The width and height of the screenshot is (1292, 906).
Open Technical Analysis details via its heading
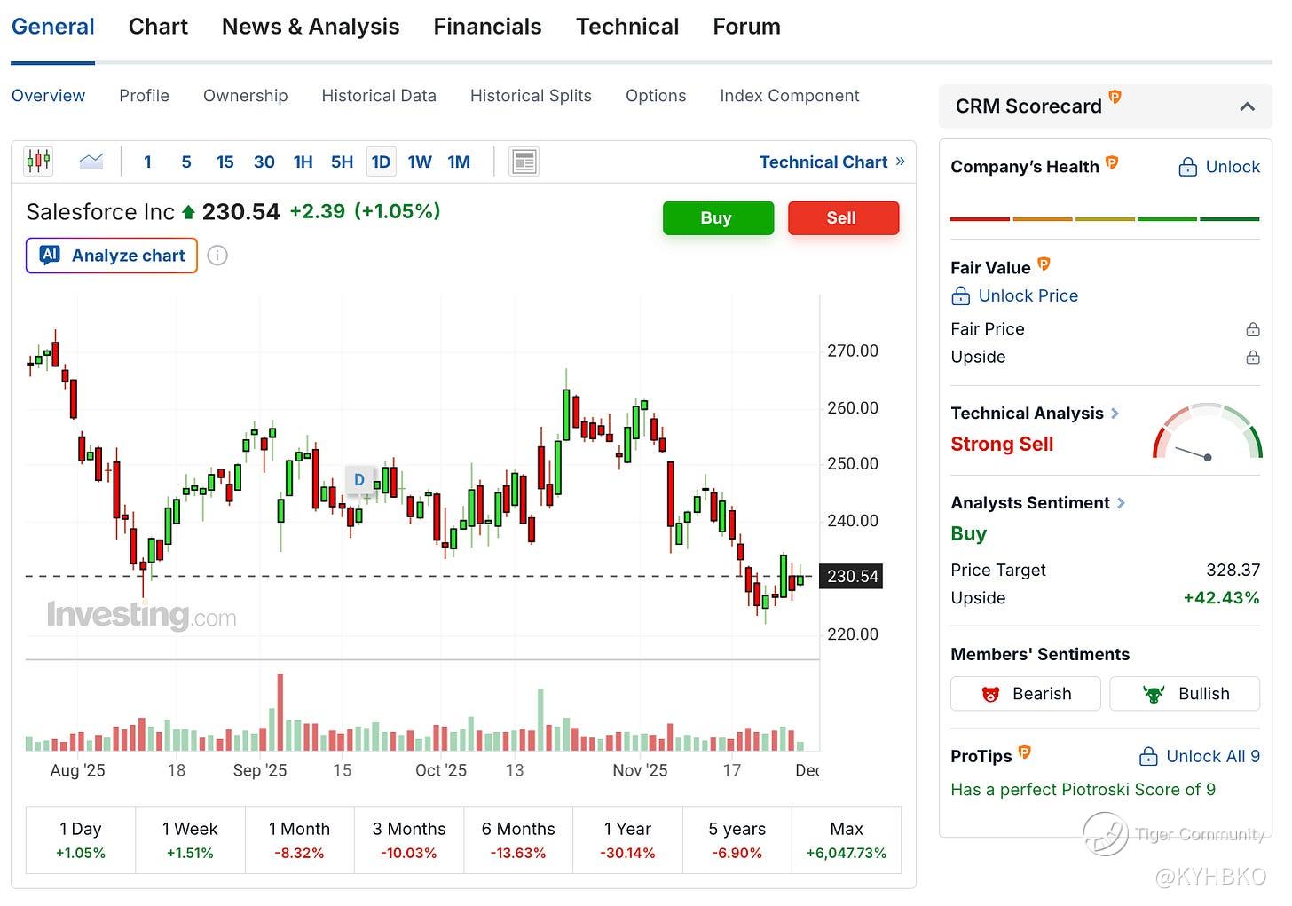[x=1035, y=413]
